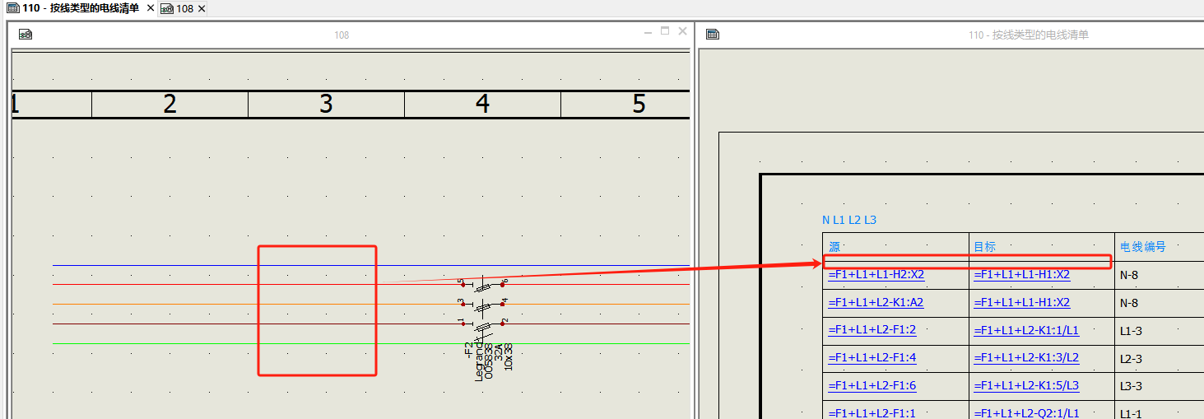Follow target link =F1+L1+L2-K1:5/L3
The image size is (1204, 419).
[1026, 386]
